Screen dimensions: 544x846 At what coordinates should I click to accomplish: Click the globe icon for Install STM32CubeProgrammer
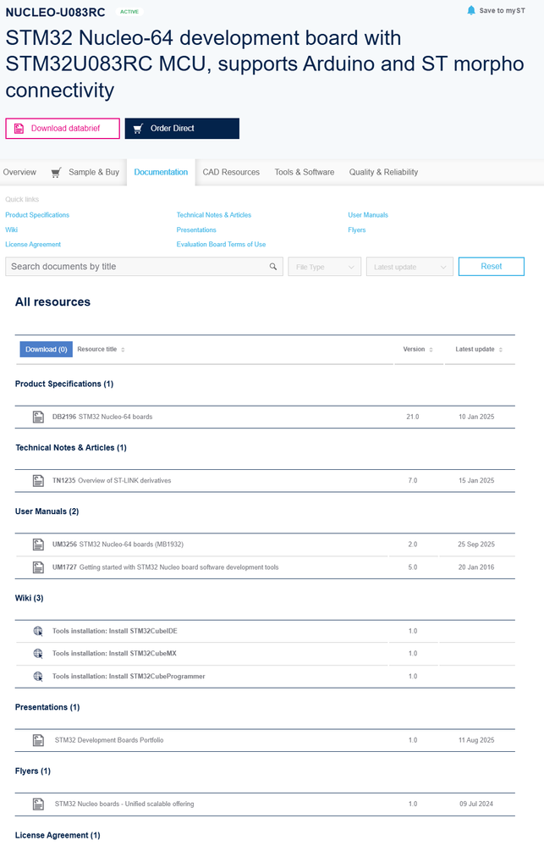38,676
